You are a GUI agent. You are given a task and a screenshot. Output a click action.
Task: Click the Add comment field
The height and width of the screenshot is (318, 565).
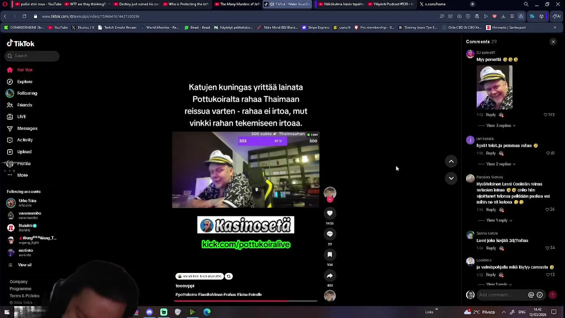click(501, 295)
